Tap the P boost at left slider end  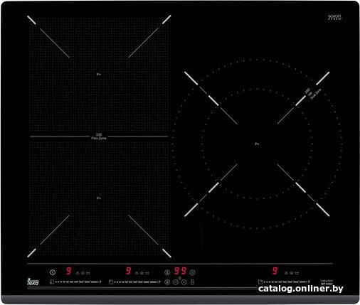tap(100, 282)
